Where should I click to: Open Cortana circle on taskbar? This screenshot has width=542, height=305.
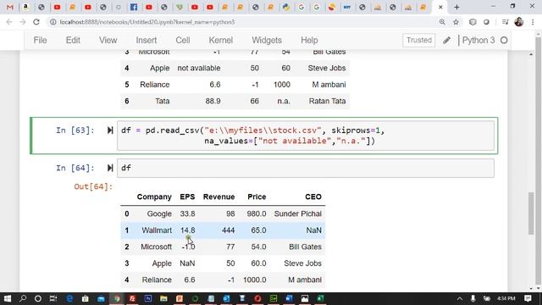click(x=38, y=298)
